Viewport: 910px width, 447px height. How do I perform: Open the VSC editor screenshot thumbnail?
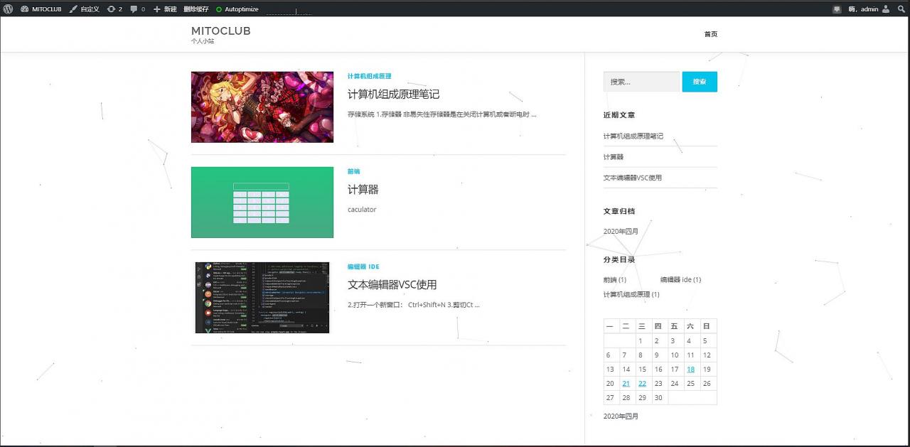click(262, 297)
